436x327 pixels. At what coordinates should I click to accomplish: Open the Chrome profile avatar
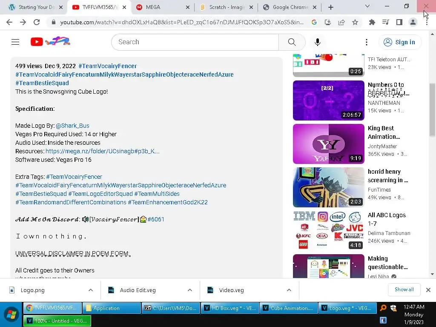413,22
